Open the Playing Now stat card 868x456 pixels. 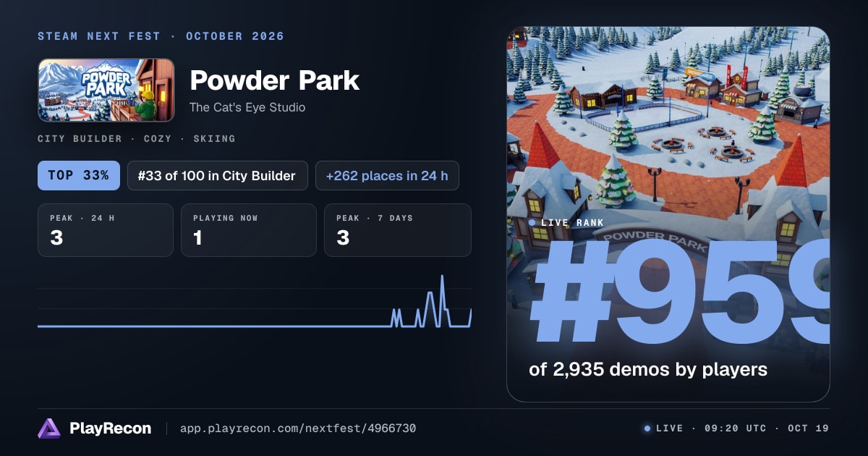point(249,230)
